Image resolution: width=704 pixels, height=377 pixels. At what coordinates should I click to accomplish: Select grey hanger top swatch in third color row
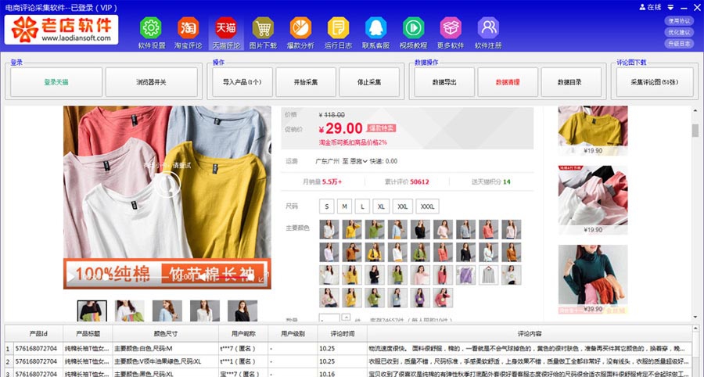tap(488, 275)
